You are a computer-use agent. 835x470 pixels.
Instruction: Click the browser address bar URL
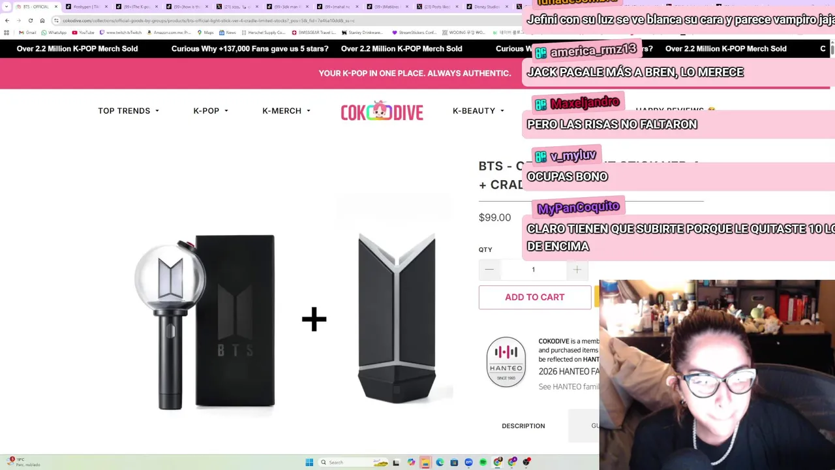click(x=209, y=20)
